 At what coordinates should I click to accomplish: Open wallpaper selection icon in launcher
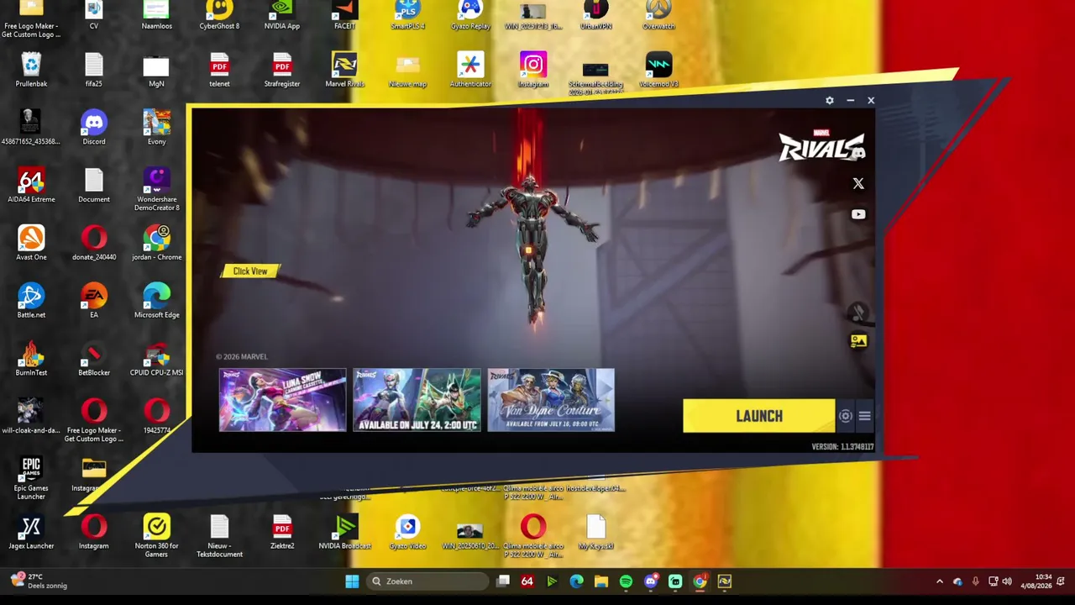(858, 340)
